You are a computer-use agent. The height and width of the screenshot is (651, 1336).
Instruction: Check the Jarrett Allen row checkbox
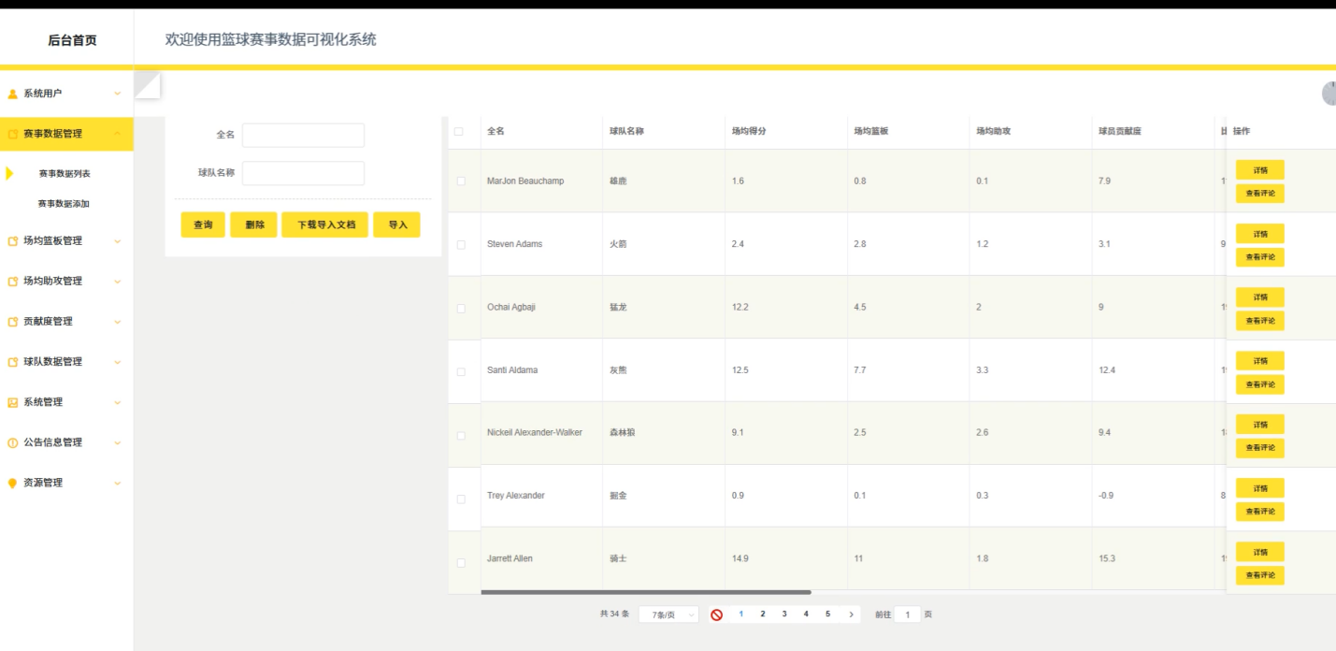click(461, 563)
